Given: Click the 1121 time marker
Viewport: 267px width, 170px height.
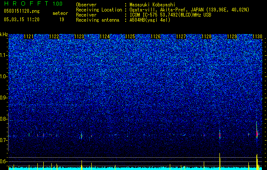Looking at the screenshot, I should [28, 37].
